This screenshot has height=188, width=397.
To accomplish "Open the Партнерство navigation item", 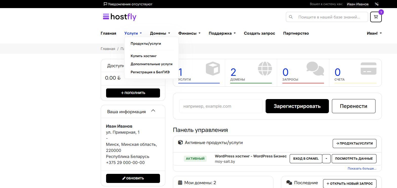I will [x=296, y=33].
